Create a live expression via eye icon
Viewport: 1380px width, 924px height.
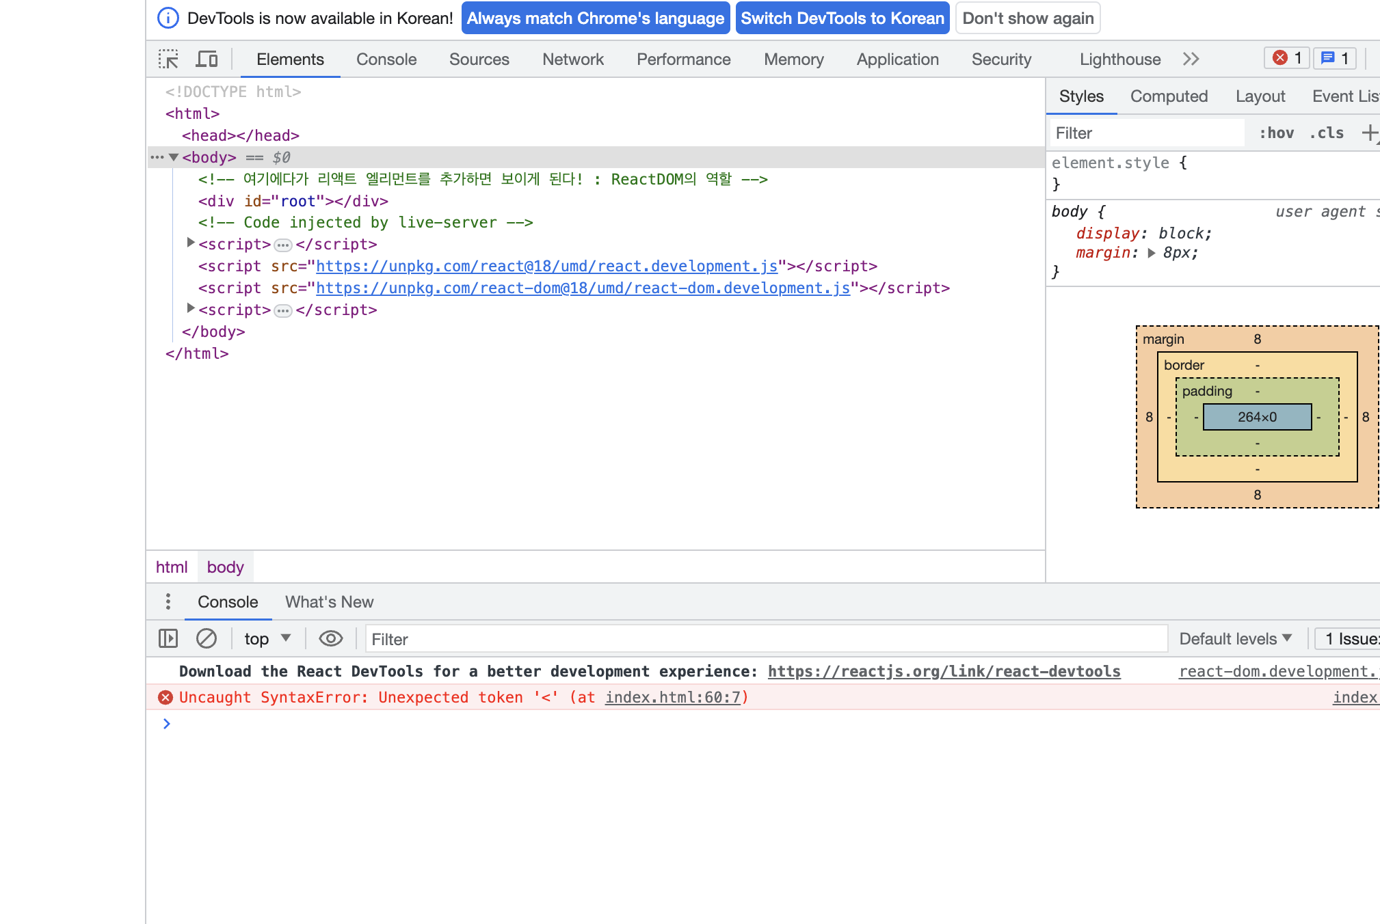331,638
